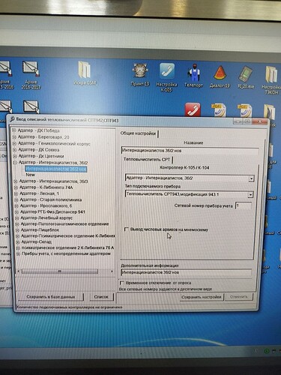Expand the Адаптер - Ярославского, 6 node
This screenshot has width=281, height=375.
tap(16, 205)
